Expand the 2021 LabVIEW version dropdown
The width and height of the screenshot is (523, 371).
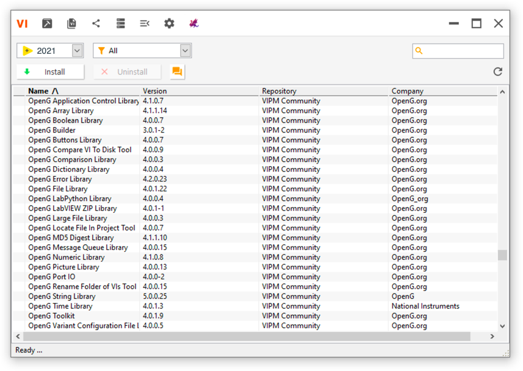77,51
